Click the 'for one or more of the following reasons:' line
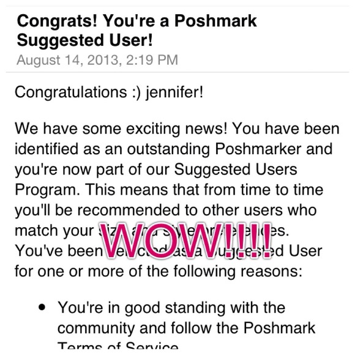This screenshot has width=355, height=355. [x=159, y=271]
